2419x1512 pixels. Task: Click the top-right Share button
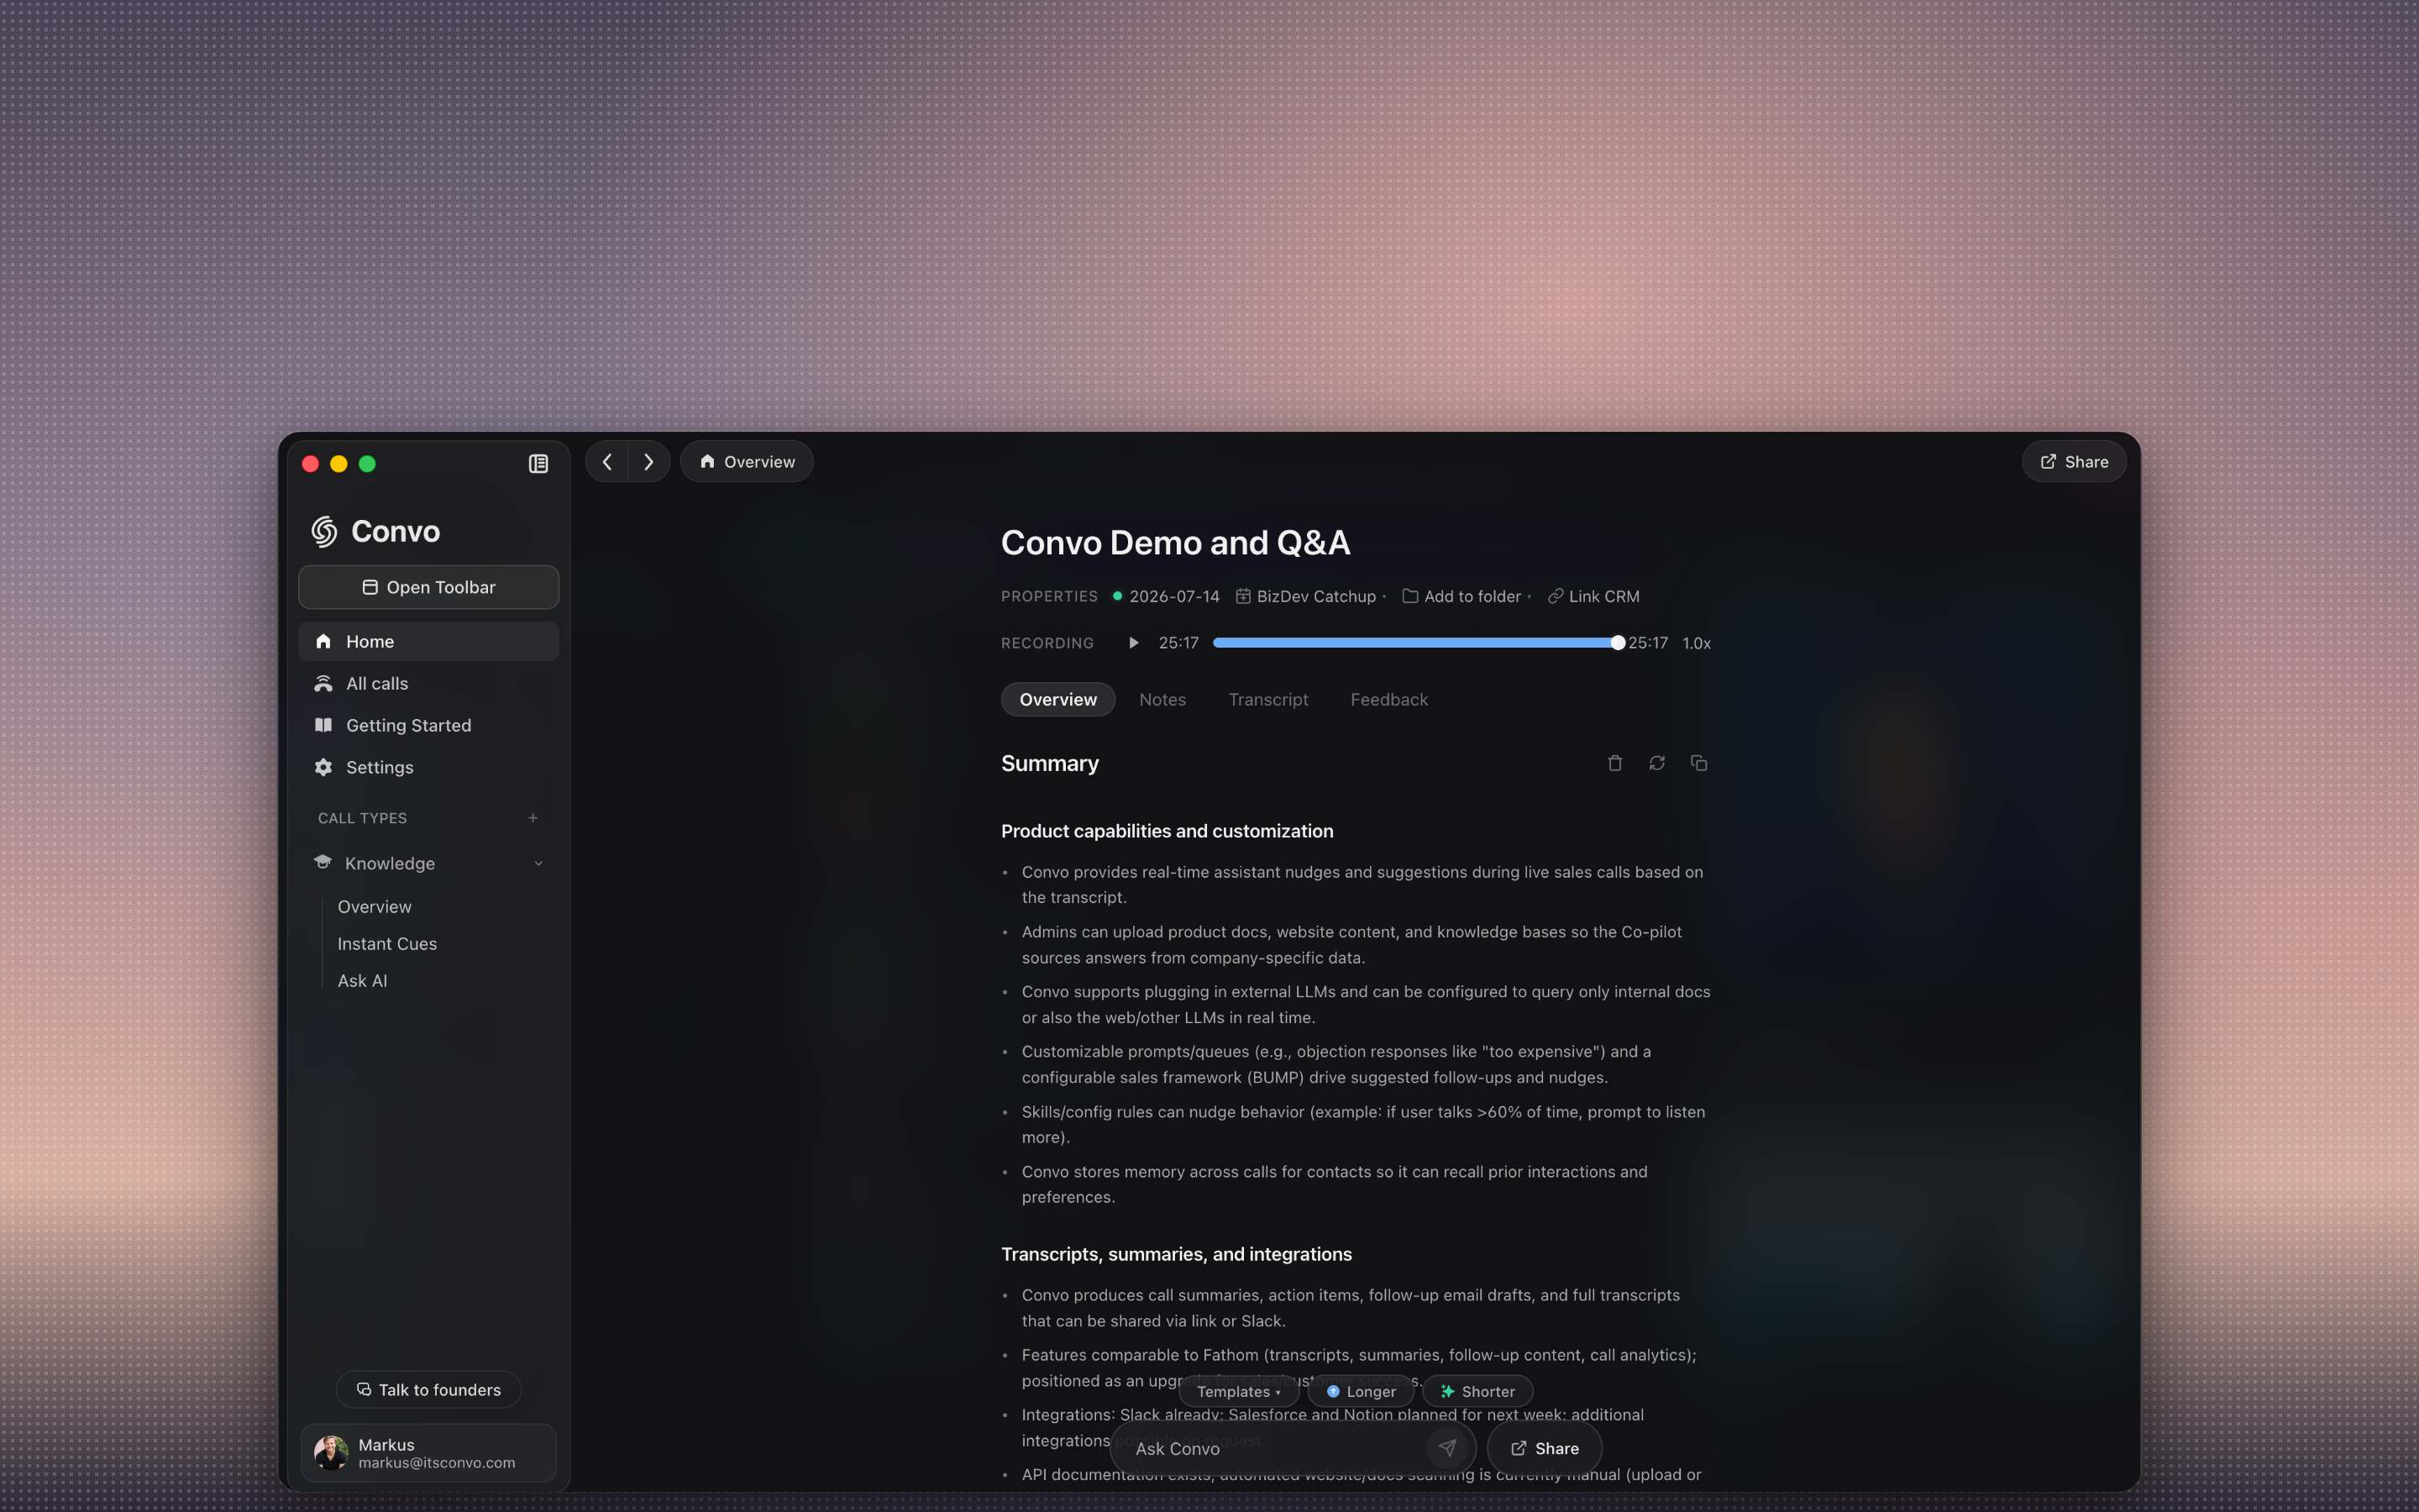point(2074,462)
